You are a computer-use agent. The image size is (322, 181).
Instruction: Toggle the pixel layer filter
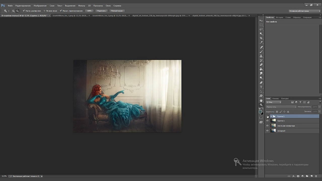point(292,102)
